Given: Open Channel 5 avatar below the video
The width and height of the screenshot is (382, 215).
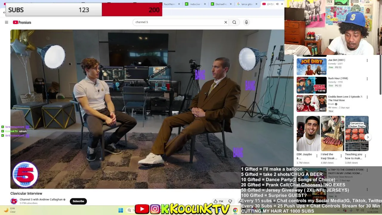Looking at the screenshot, I should tap(14, 201).
